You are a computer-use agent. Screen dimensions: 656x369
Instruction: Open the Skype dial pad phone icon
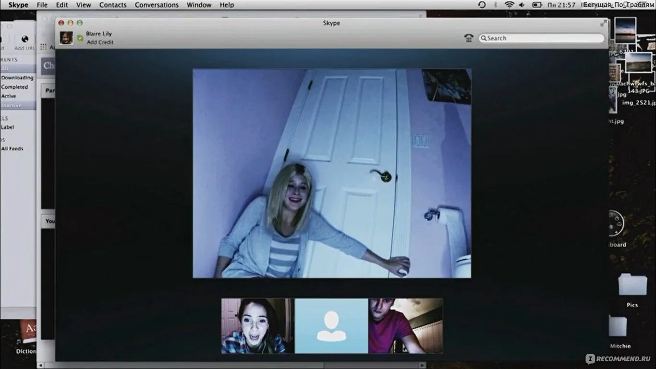(x=469, y=38)
